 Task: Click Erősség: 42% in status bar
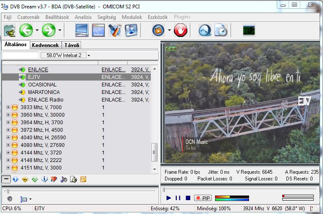(165, 209)
